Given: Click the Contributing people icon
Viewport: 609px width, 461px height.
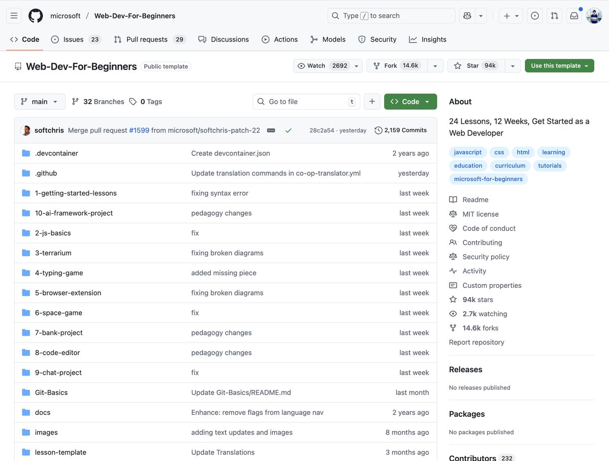Looking at the screenshot, I should pos(453,242).
